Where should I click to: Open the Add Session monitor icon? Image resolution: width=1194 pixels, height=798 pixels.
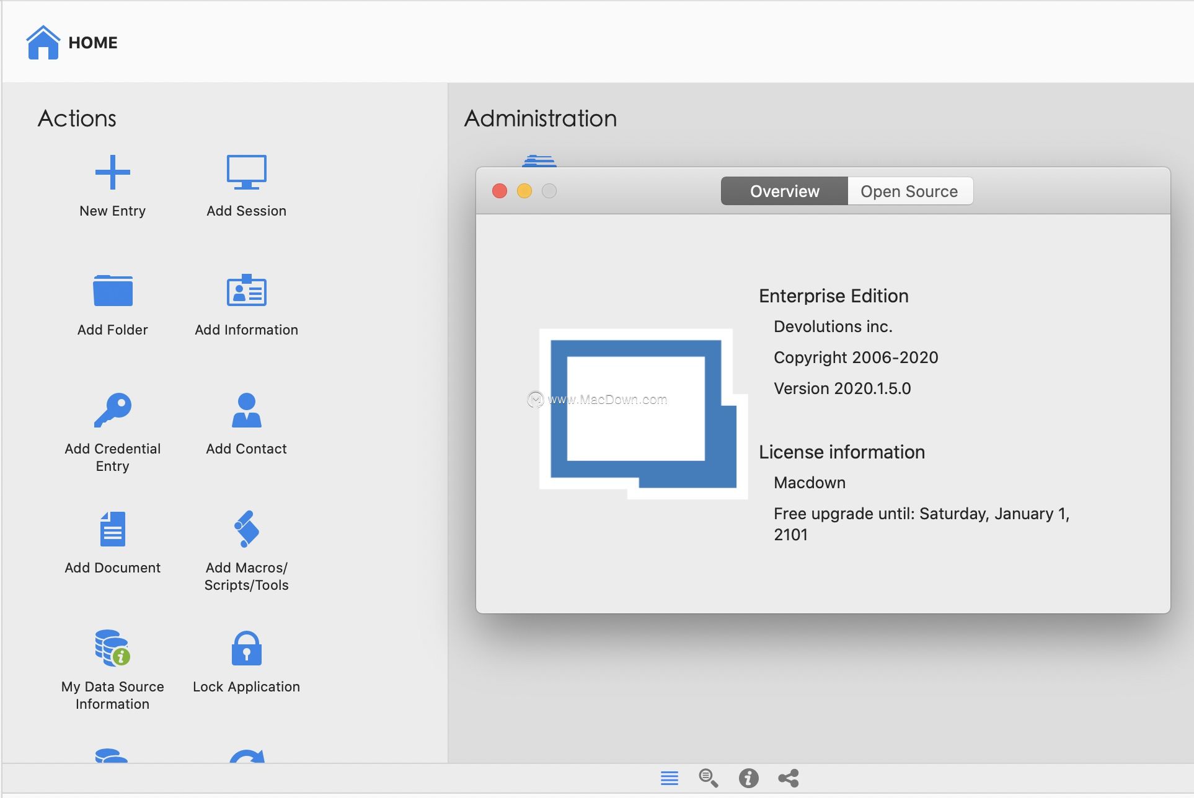[246, 172]
